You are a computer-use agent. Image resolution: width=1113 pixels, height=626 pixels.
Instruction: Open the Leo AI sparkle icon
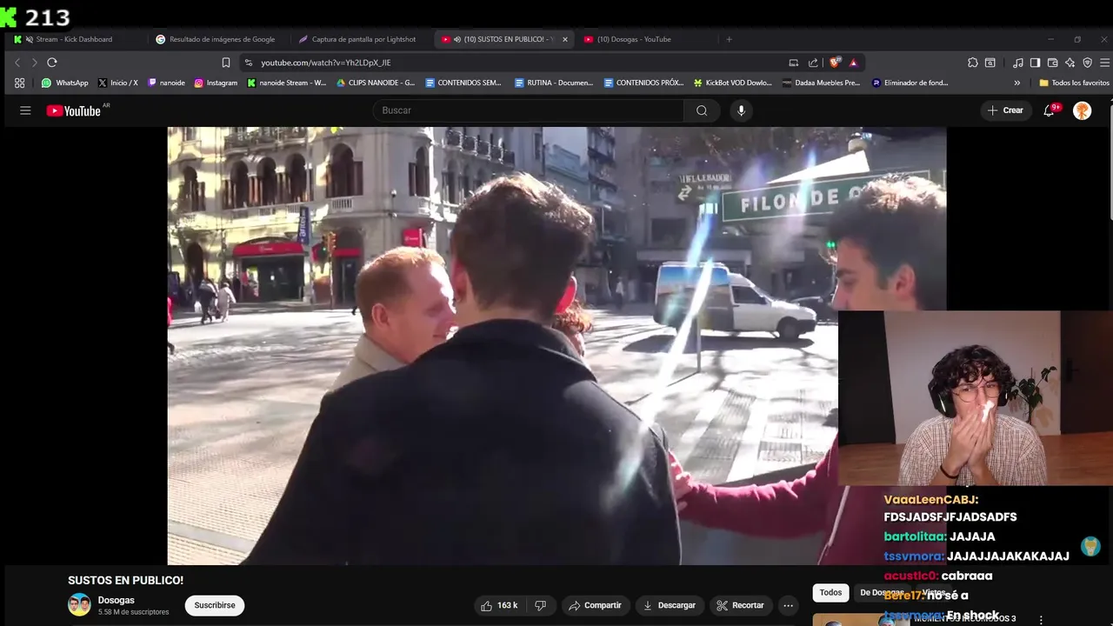pos(1070,63)
